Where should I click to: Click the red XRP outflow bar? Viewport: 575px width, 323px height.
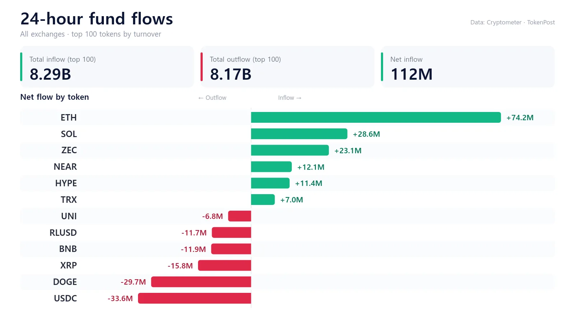point(225,266)
